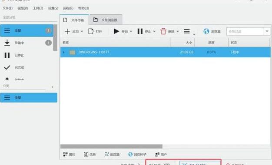The width and height of the screenshot is (272, 165).
Task: Expand the DWORIGINS-119177 row triangle
Action: click(64, 52)
